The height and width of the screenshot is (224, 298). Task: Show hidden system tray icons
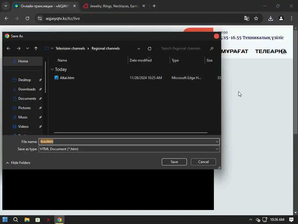click(251, 220)
